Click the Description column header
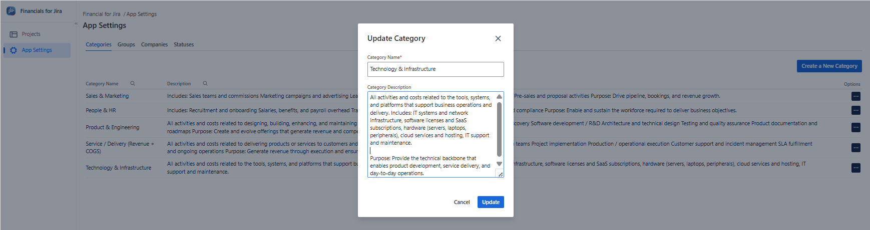Screen dimensions: 870x230 click(179, 84)
